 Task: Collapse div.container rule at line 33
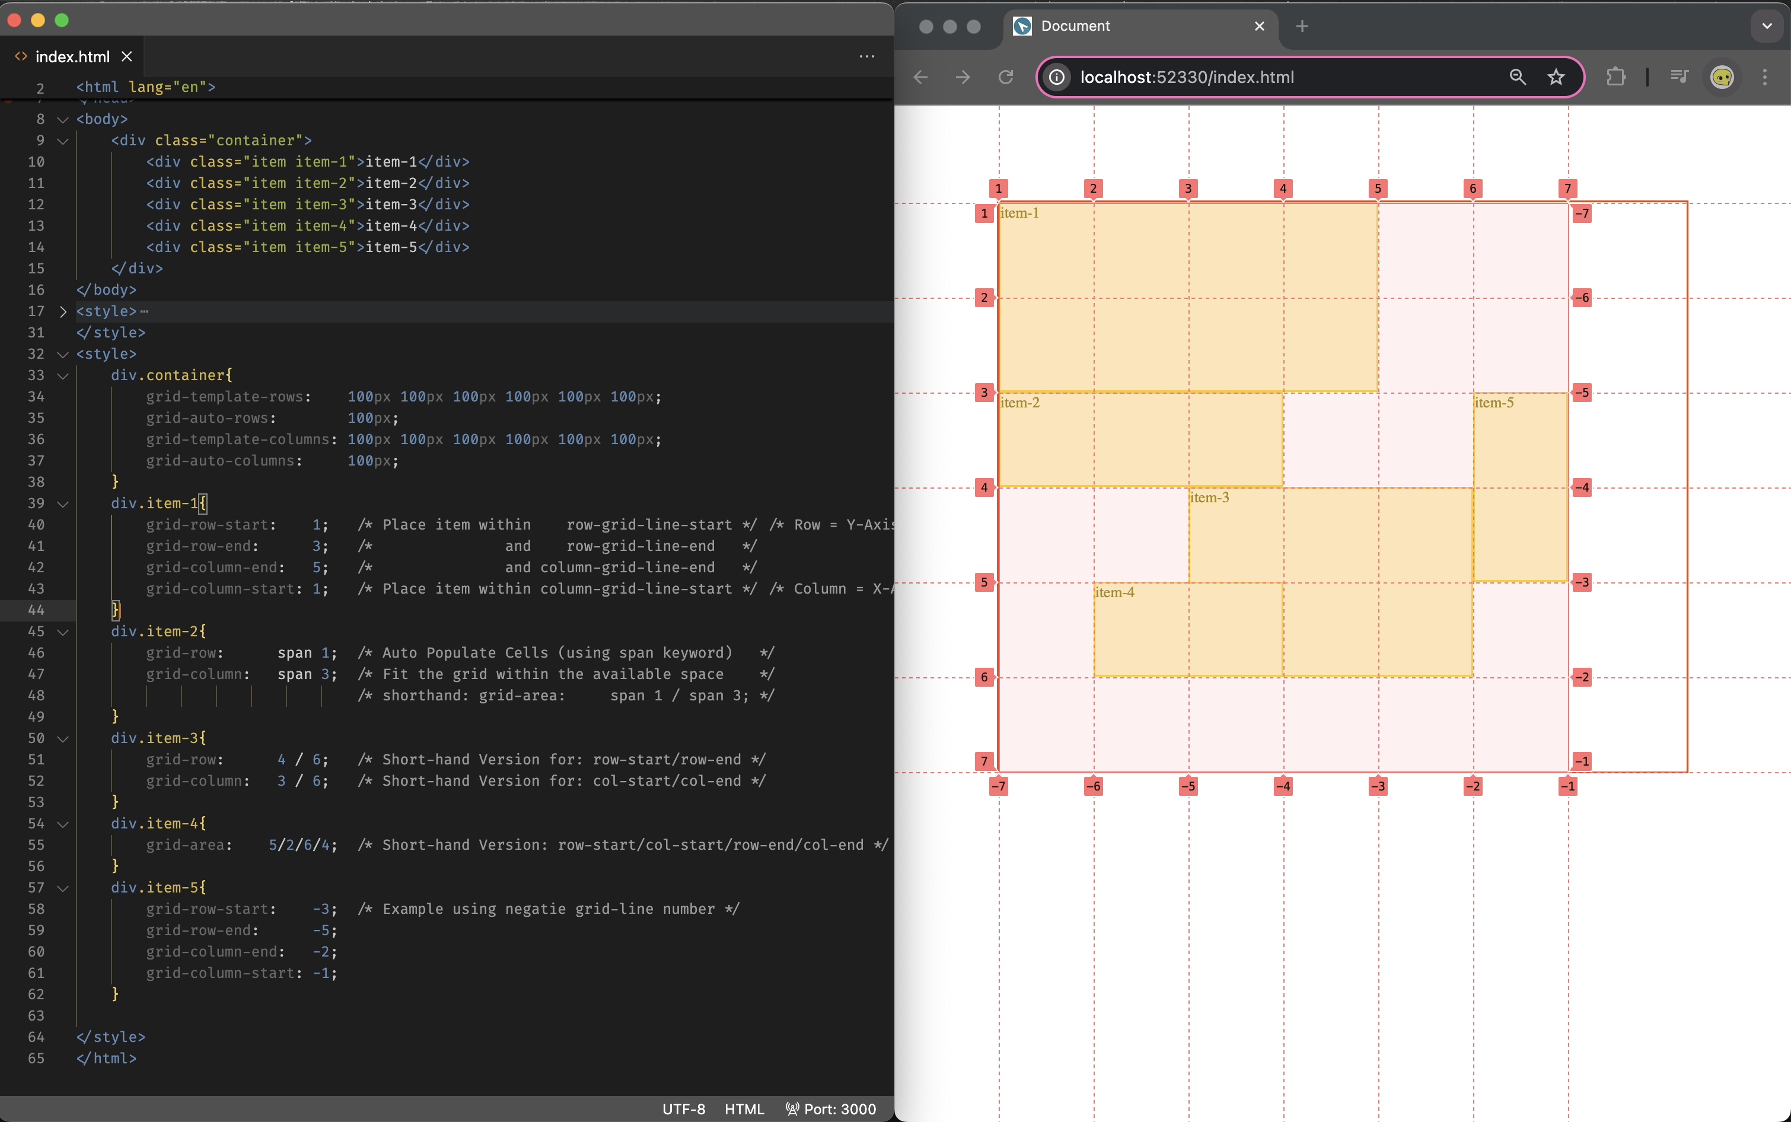coord(63,376)
